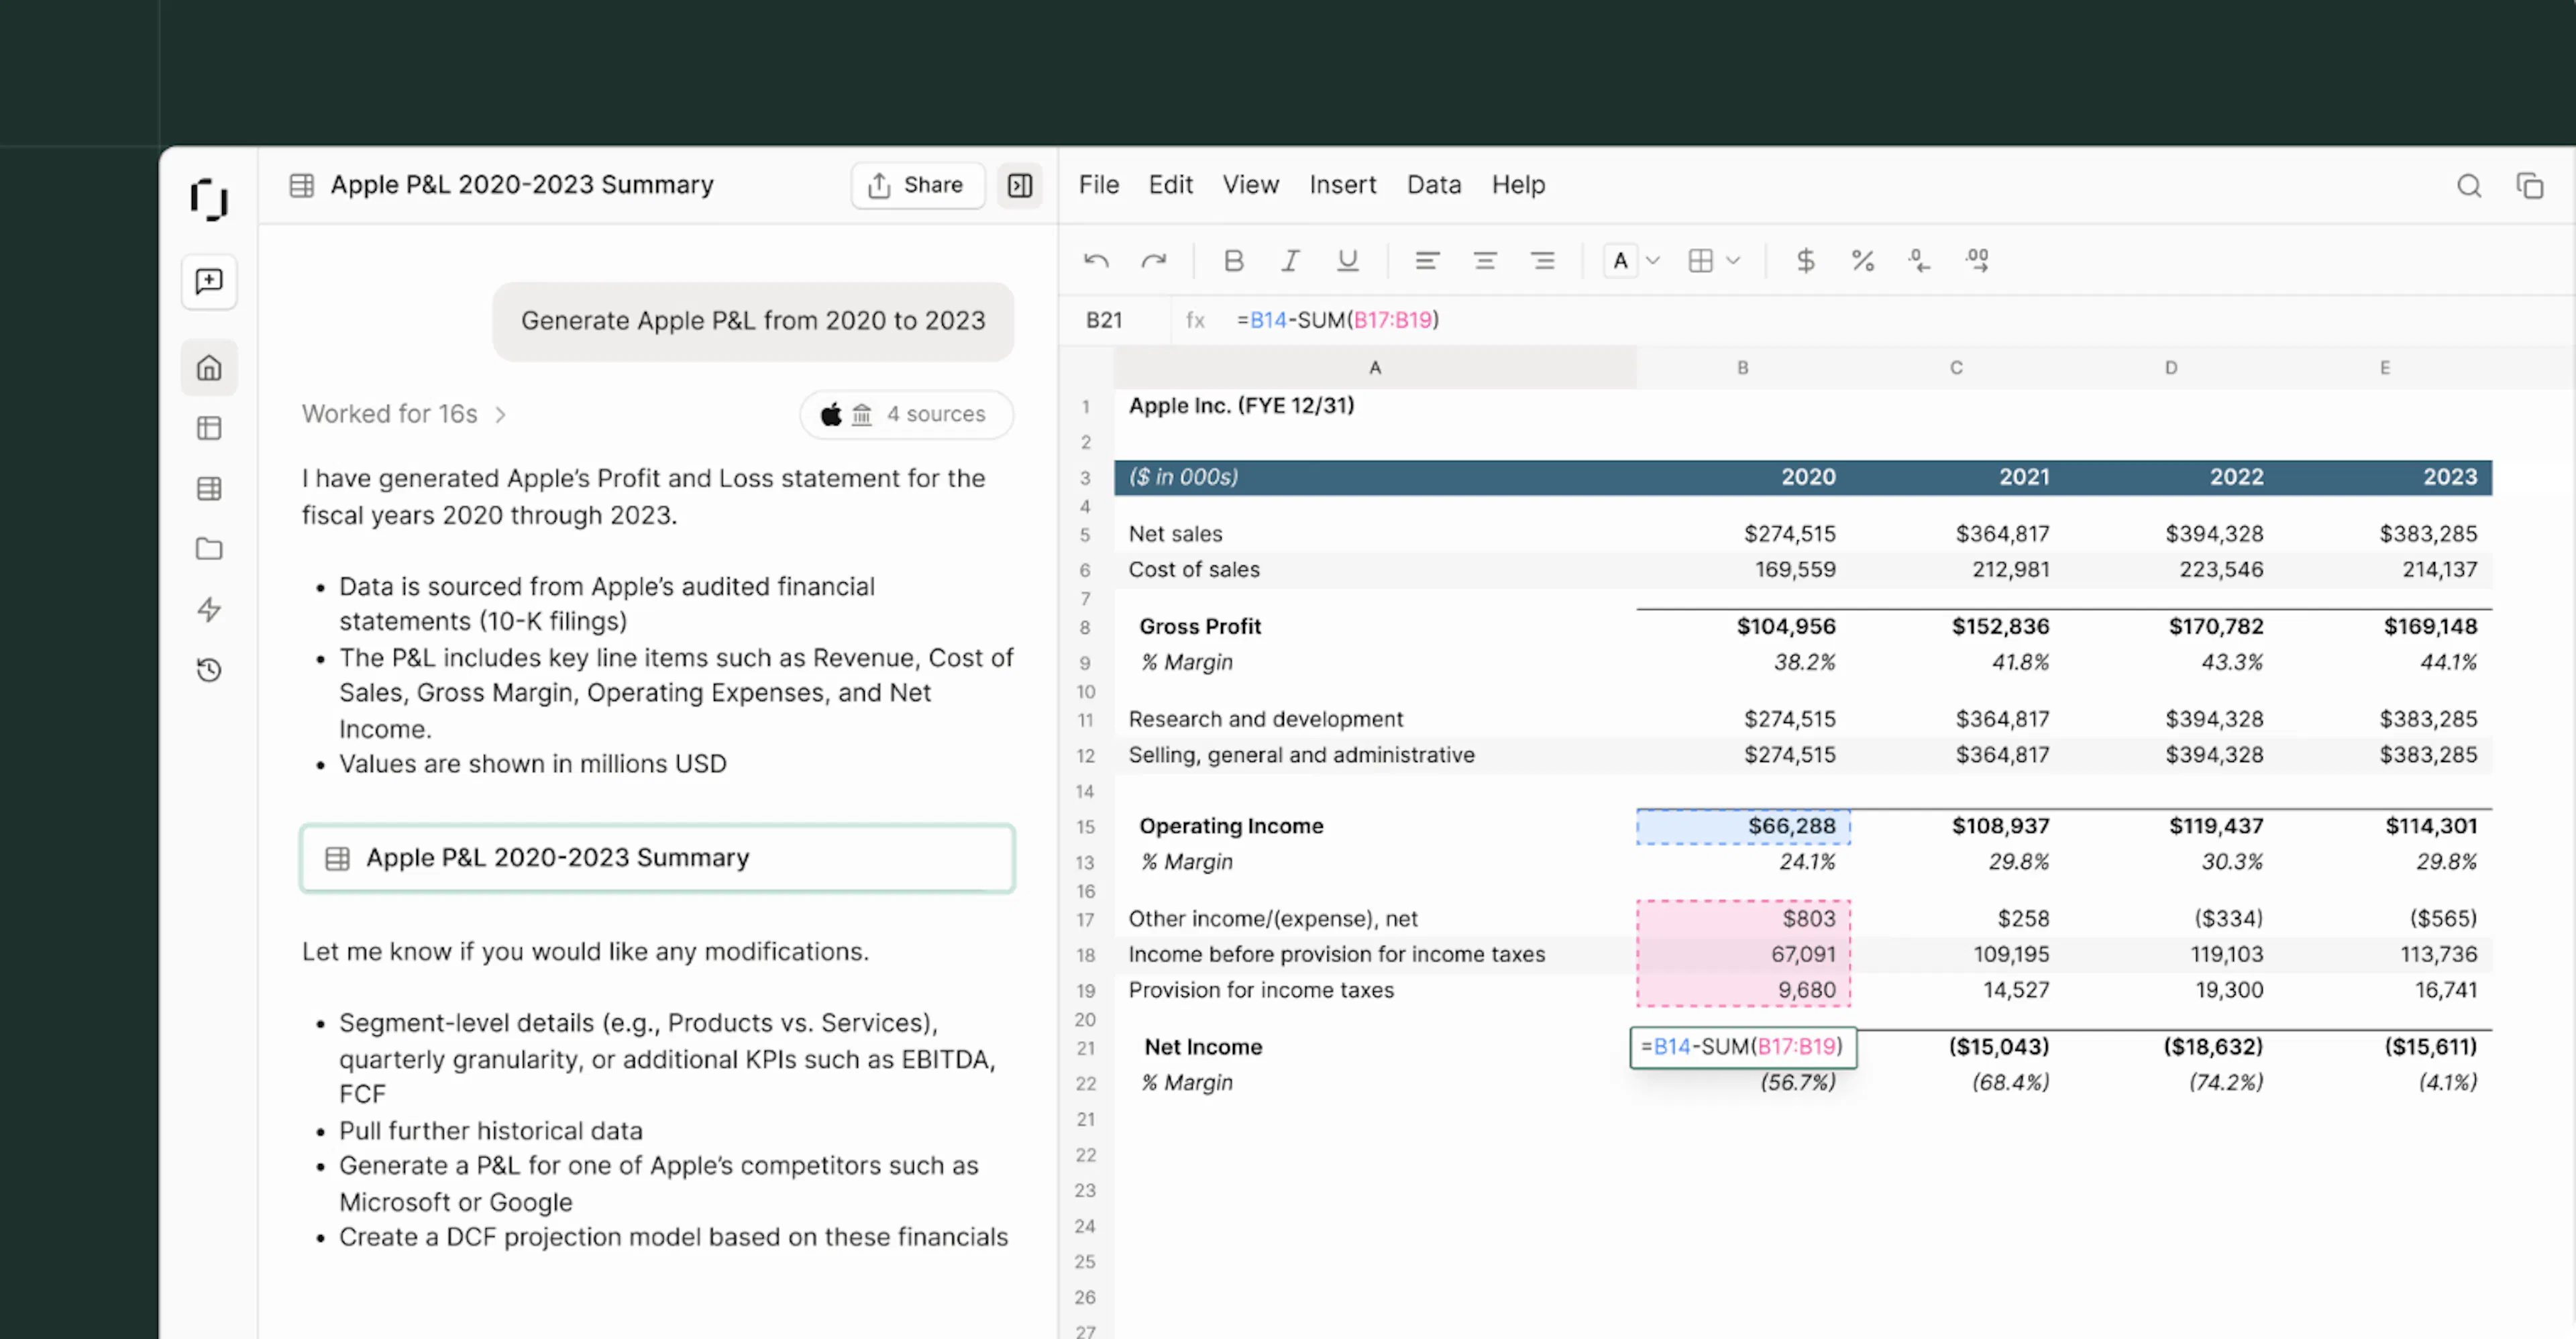
Task: Click the spreadsheet icon beside the title
Action: point(301,185)
